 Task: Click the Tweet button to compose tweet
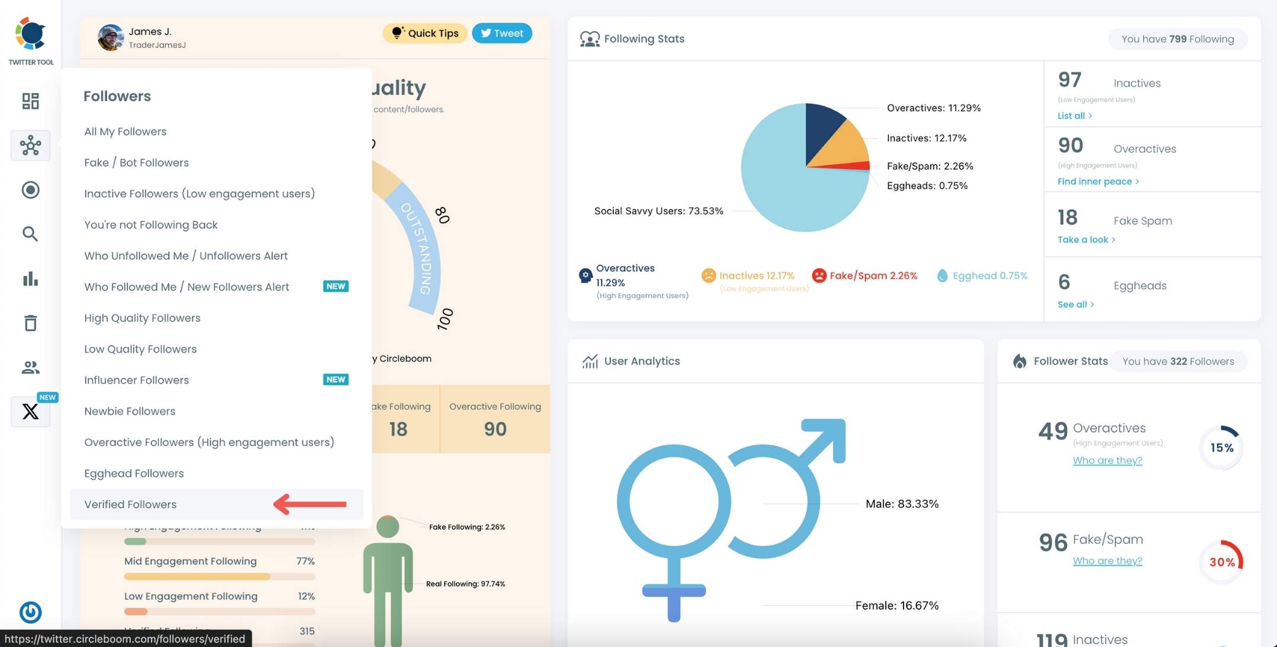[501, 32]
